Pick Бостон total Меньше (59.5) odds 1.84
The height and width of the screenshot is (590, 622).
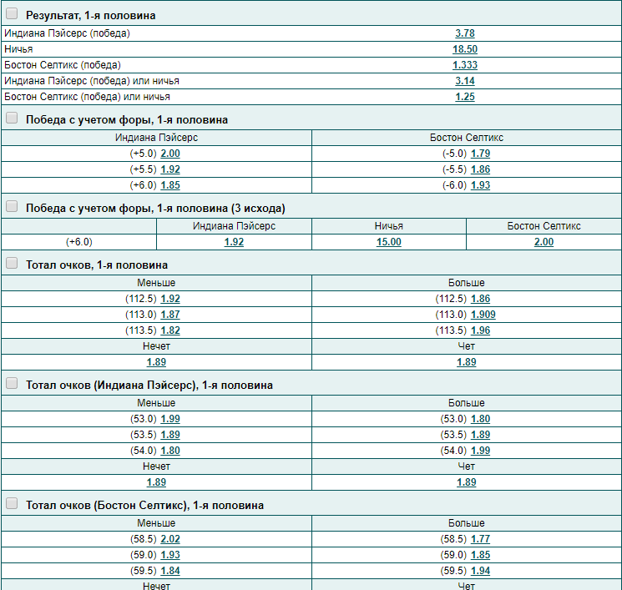click(170, 571)
